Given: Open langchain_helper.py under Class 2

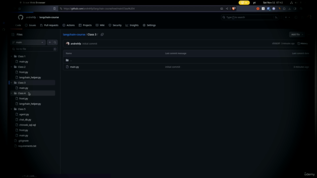Looking at the screenshot, I should pos(30,77).
